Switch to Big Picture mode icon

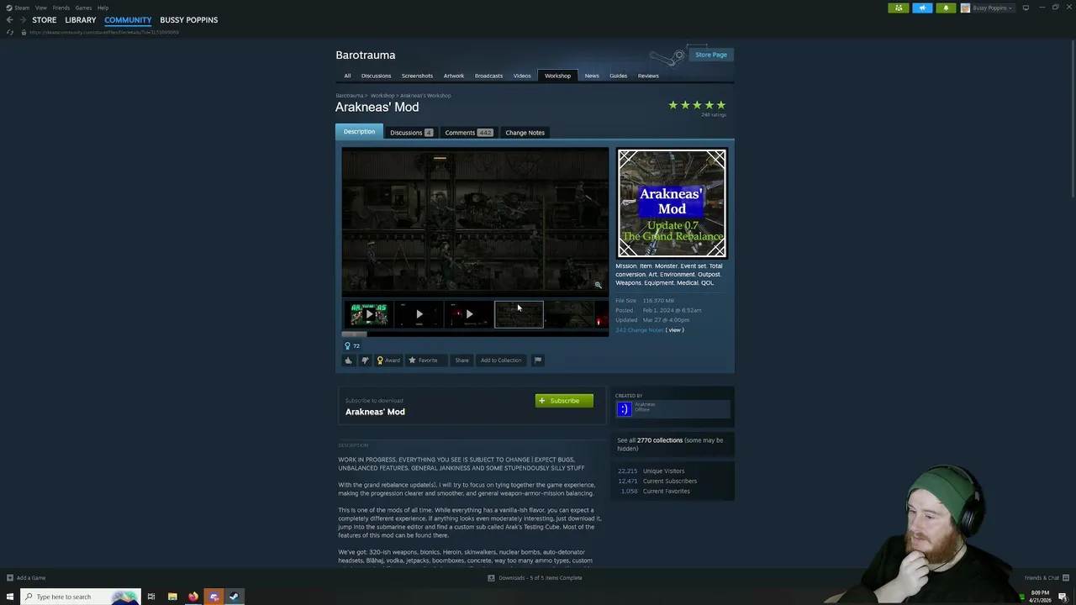[x=1026, y=8]
